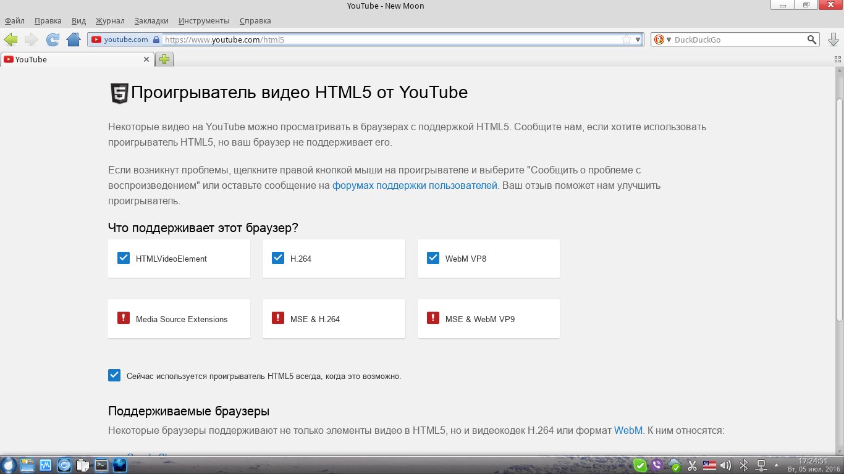
Task: Click the WebM VP8 label text
Action: [x=466, y=259]
